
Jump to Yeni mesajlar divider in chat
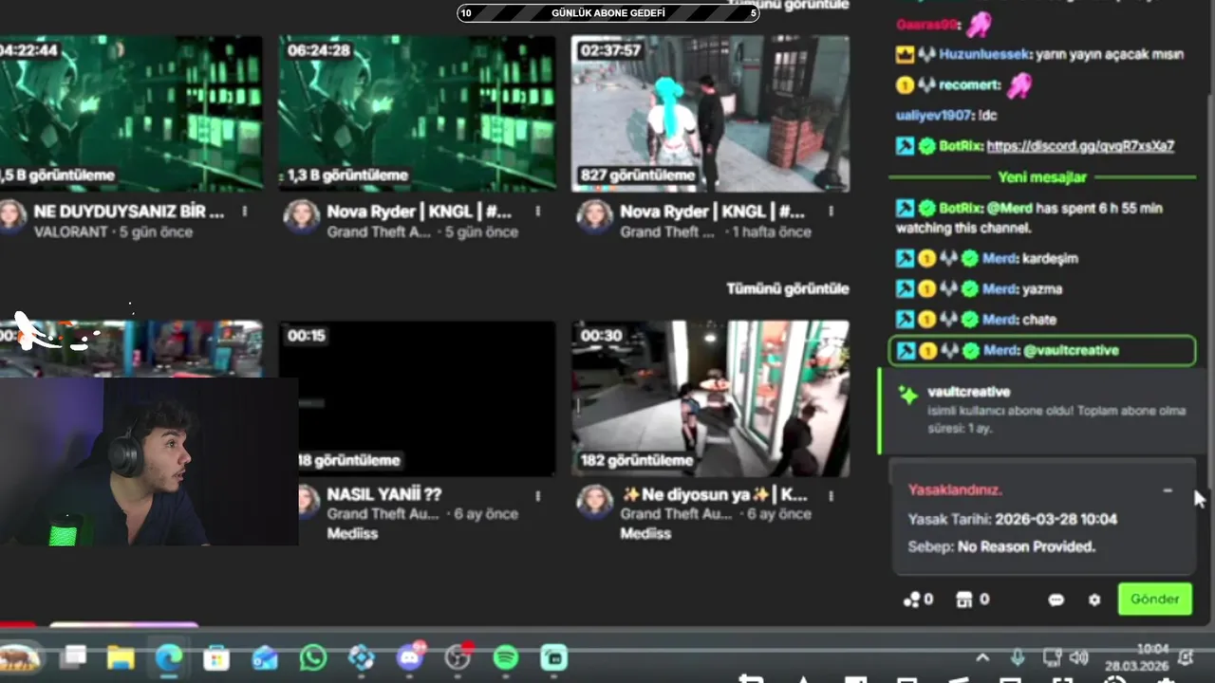click(x=1042, y=177)
